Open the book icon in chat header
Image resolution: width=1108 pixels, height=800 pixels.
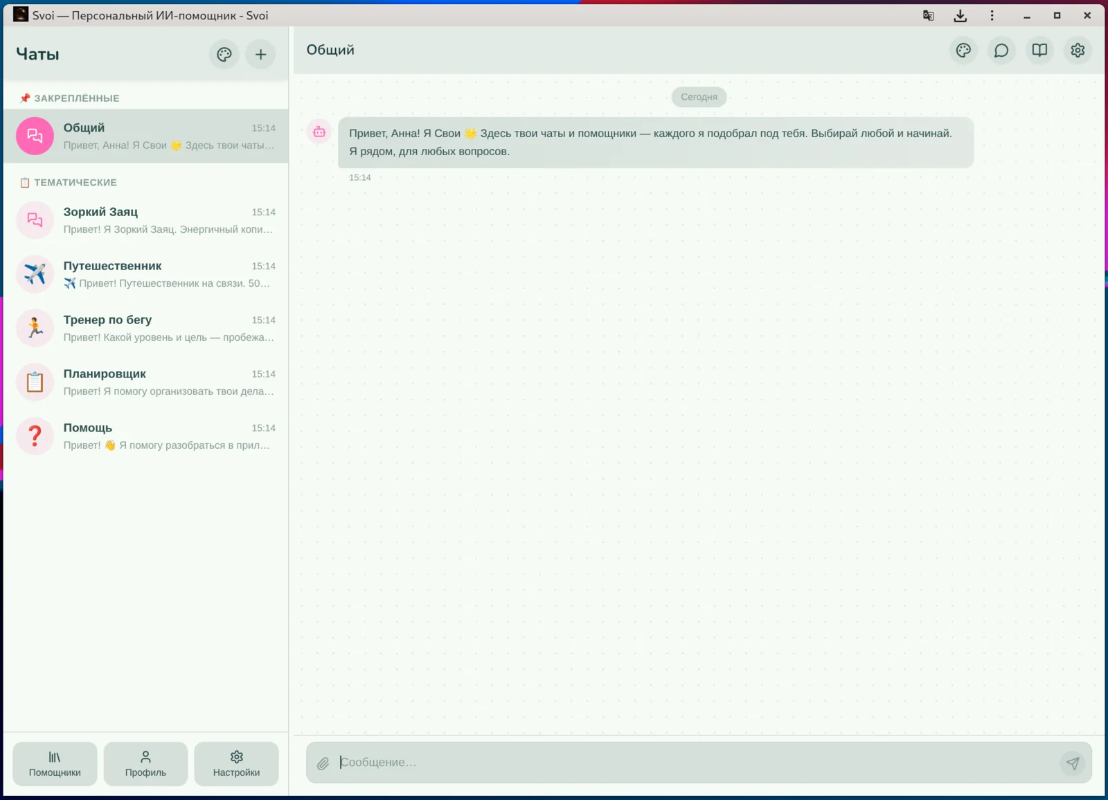(x=1039, y=51)
